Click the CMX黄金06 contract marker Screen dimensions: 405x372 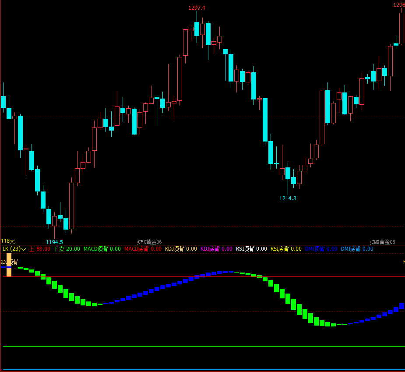150,242
